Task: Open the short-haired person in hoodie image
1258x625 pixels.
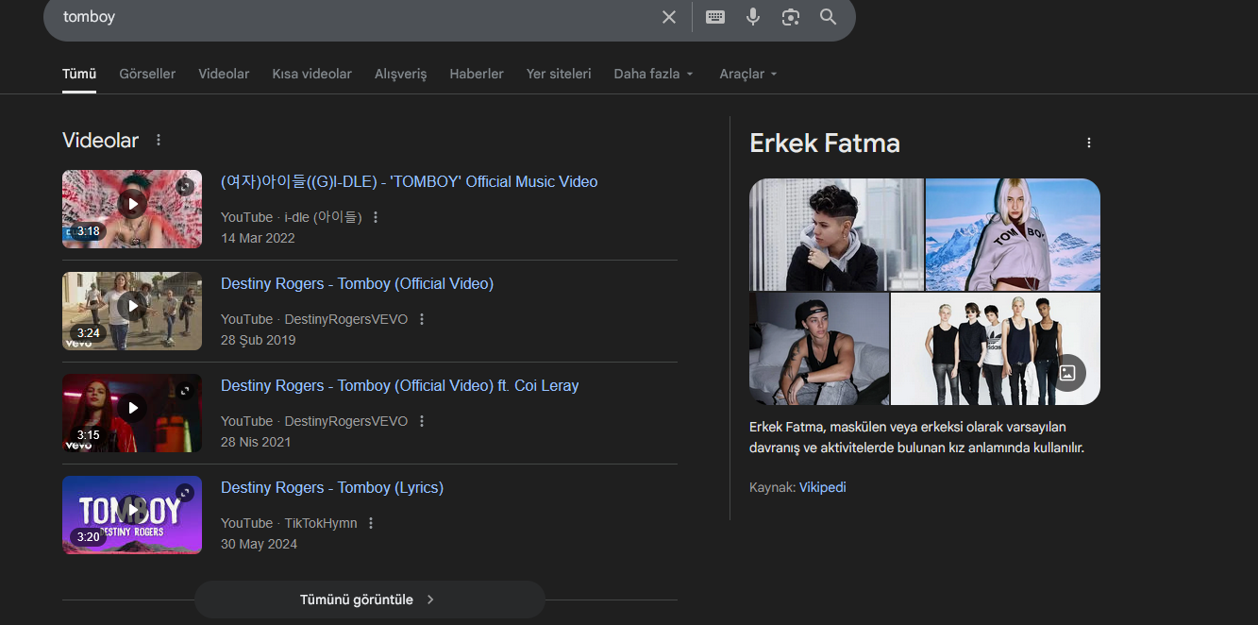Action: click(x=836, y=234)
